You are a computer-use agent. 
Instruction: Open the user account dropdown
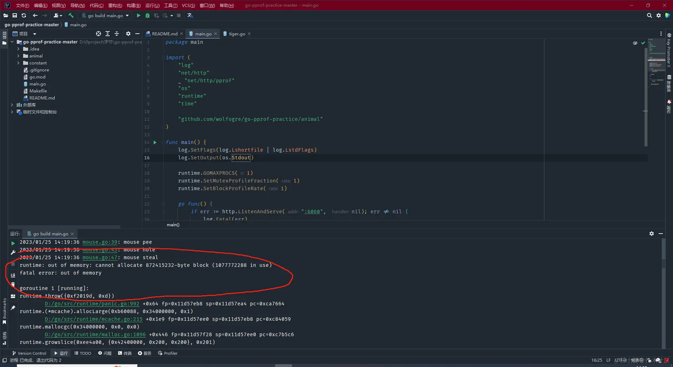58,15
